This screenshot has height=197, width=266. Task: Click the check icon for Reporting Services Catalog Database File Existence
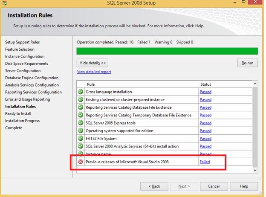point(81,107)
